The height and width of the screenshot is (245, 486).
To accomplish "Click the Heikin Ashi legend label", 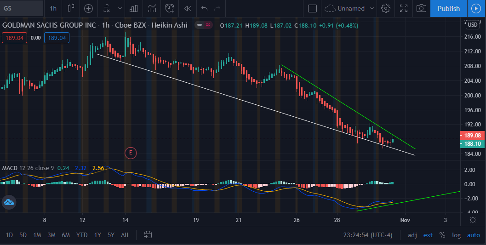I will tap(169, 25).
